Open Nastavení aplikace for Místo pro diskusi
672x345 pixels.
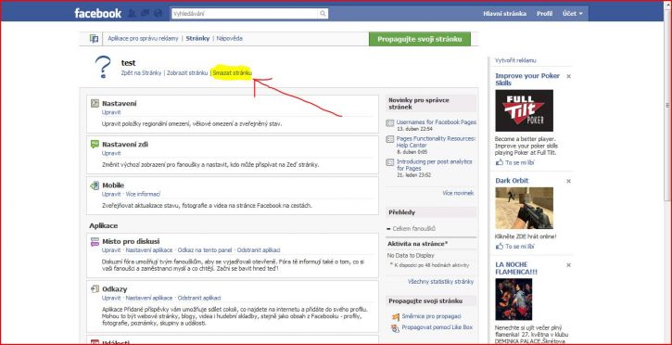(148, 250)
